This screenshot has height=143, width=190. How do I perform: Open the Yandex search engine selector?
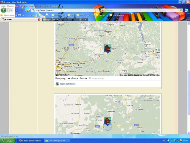(x=104, y=10)
